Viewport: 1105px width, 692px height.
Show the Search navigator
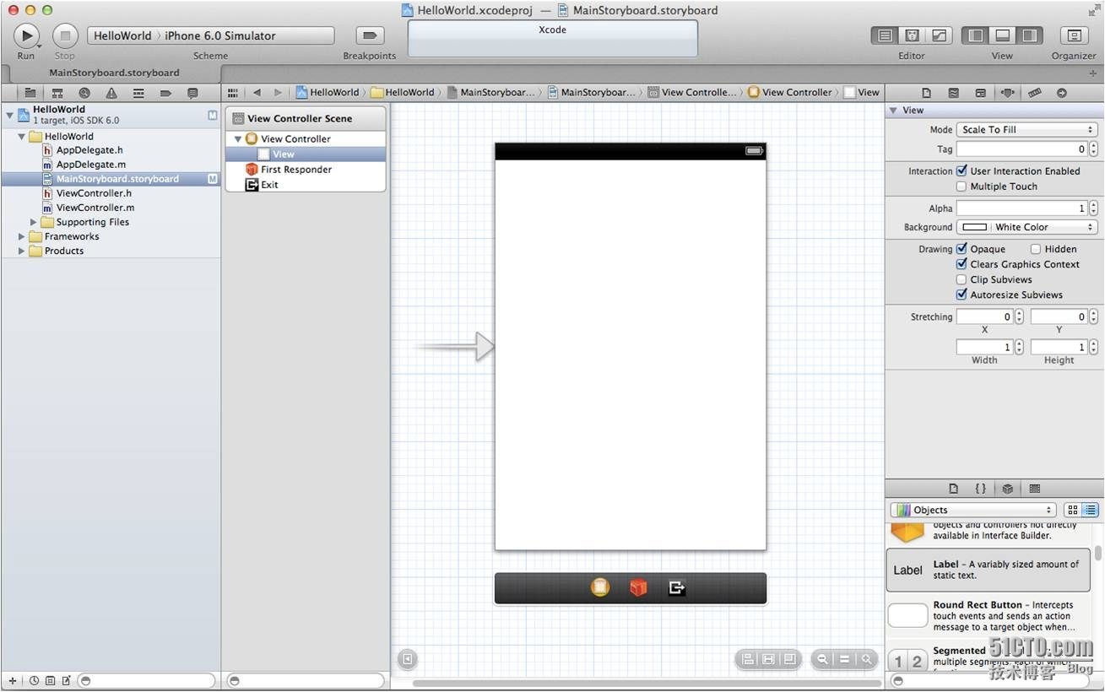(84, 93)
